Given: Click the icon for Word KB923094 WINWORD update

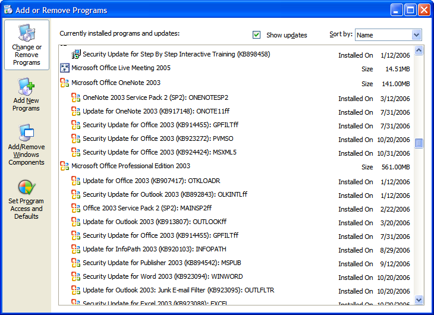Looking at the screenshot, I should (x=76, y=276).
